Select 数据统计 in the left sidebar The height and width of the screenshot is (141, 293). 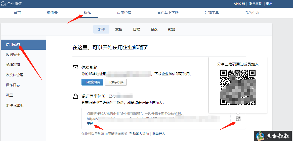coord(13,55)
